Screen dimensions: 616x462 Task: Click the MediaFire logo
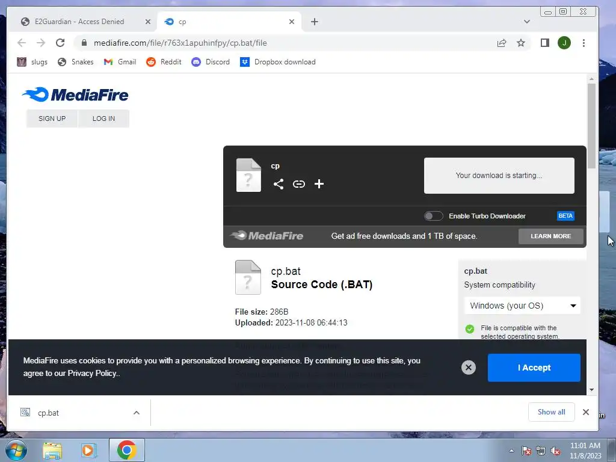(x=75, y=94)
